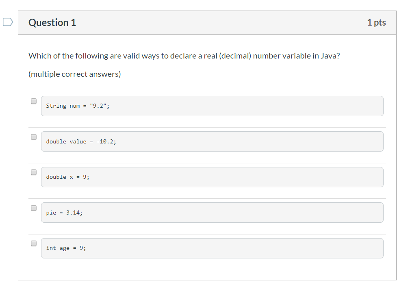This screenshot has height=282, width=410.
Task: Enable the pie = 3.14 answer checkbox
Action: (34, 208)
